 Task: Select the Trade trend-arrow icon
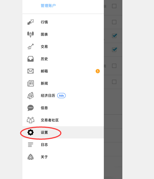[x=31, y=47]
